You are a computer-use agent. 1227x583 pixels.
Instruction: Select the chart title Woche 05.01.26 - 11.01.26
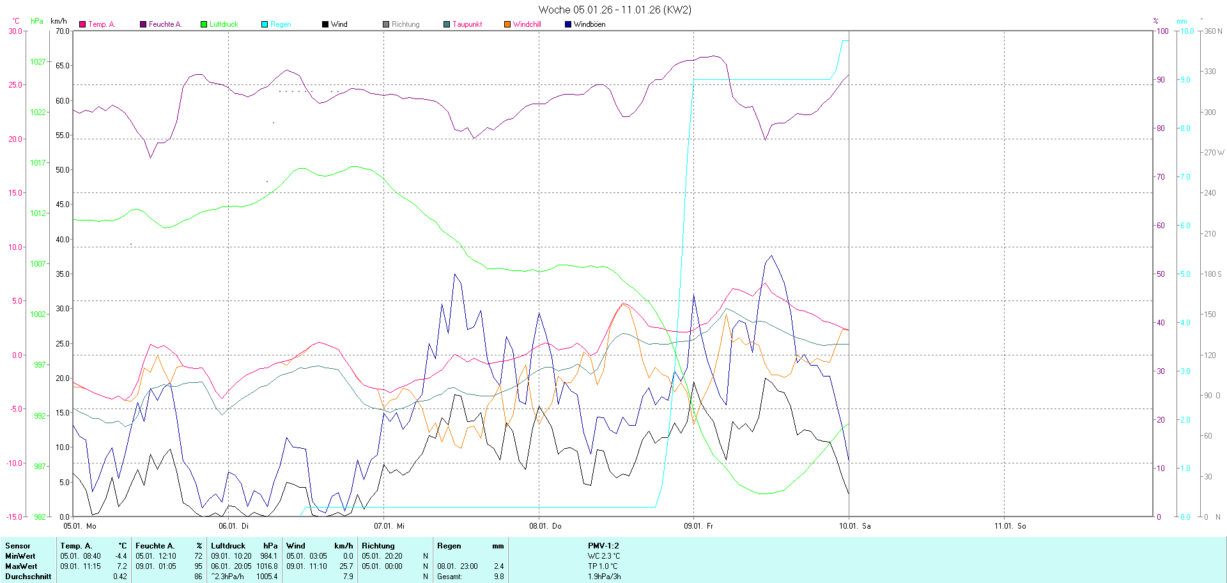click(614, 10)
